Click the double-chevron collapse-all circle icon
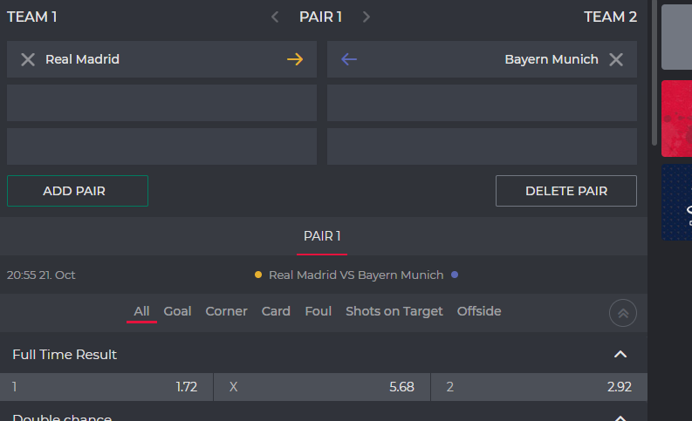 pyautogui.click(x=623, y=313)
